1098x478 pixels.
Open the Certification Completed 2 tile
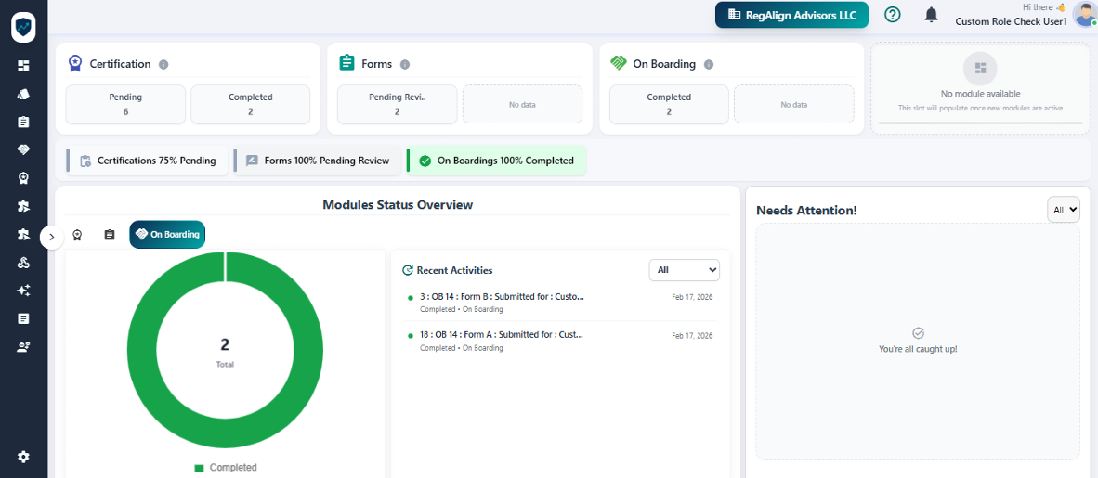[x=250, y=104]
